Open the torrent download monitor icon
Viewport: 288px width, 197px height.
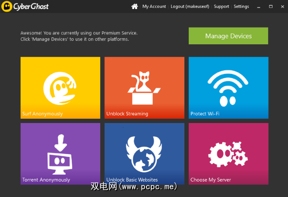(x=60, y=154)
